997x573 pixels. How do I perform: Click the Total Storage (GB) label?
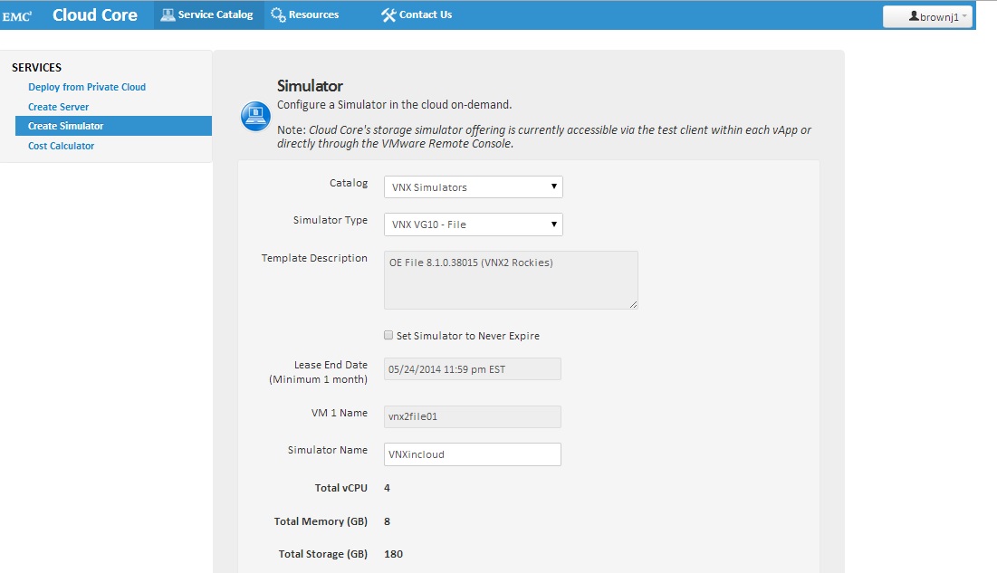coord(323,554)
